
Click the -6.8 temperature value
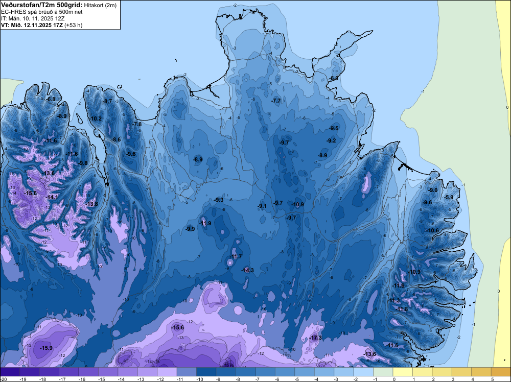[51, 99]
